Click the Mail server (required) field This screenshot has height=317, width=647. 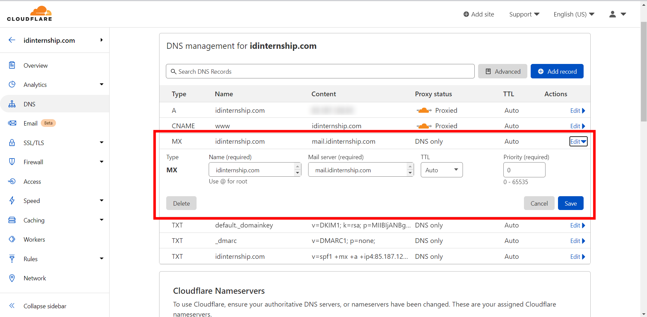361,170
